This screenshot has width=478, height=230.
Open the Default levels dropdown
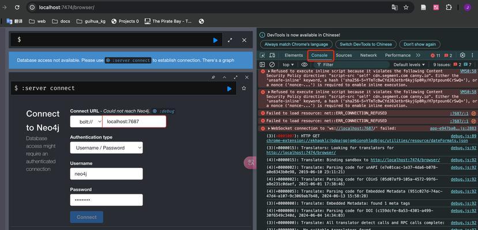(409, 65)
